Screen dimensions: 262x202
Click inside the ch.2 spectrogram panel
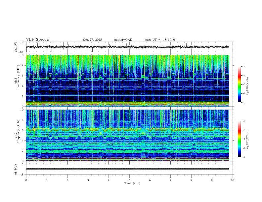(x=128, y=135)
